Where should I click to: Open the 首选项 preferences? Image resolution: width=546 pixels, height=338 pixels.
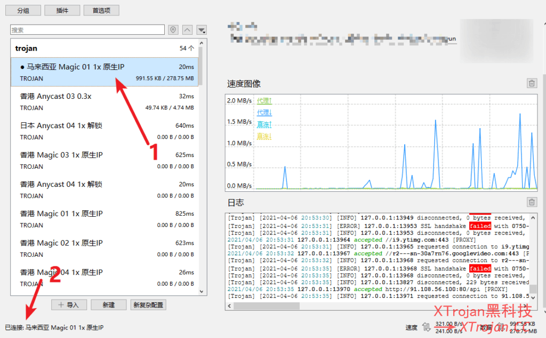point(101,10)
